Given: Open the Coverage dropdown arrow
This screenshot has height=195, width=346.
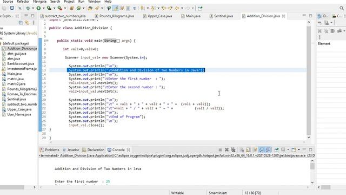Looking at the screenshot, I should point(54,9).
